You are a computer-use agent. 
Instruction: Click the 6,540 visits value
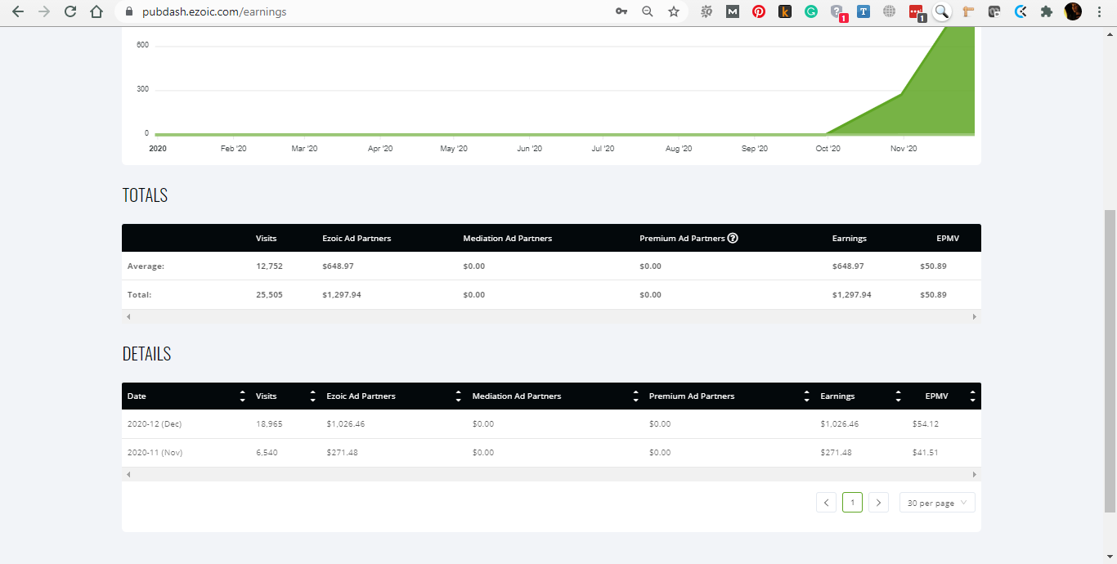(267, 453)
